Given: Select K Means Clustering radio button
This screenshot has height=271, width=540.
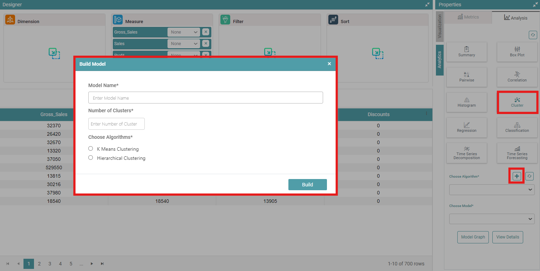Looking at the screenshot, I should (x=91, y=149).
